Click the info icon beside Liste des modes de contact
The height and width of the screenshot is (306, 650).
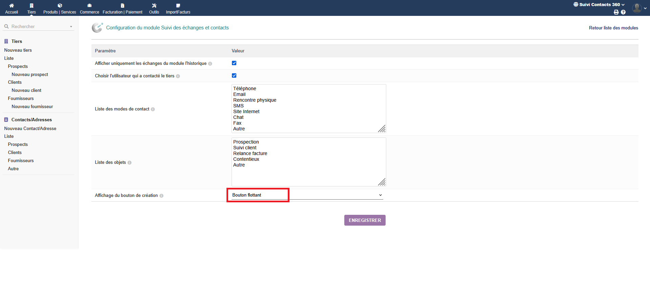[153, 109]
